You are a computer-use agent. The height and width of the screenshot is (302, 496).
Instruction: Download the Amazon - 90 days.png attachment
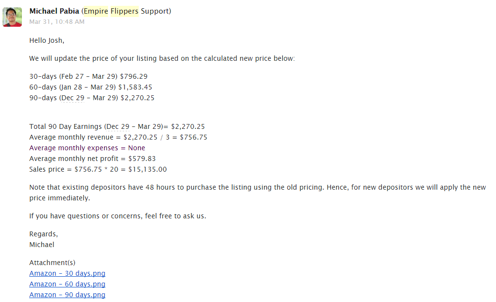click(67, 295)
